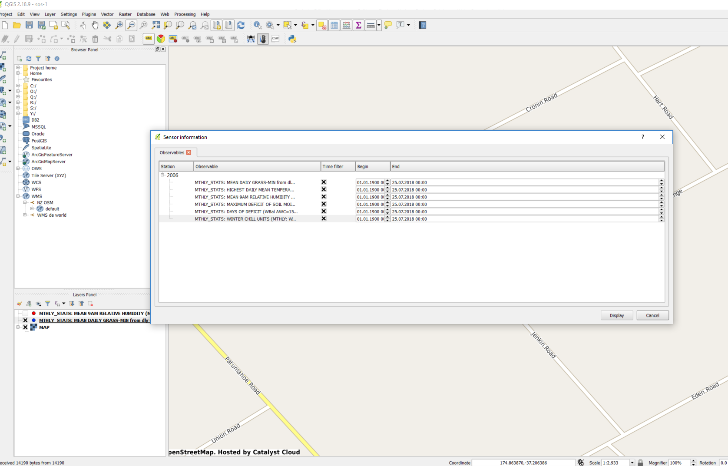Expand the WMS de world node
Screen dimensions: 728x466
click(x=25, y=215)
